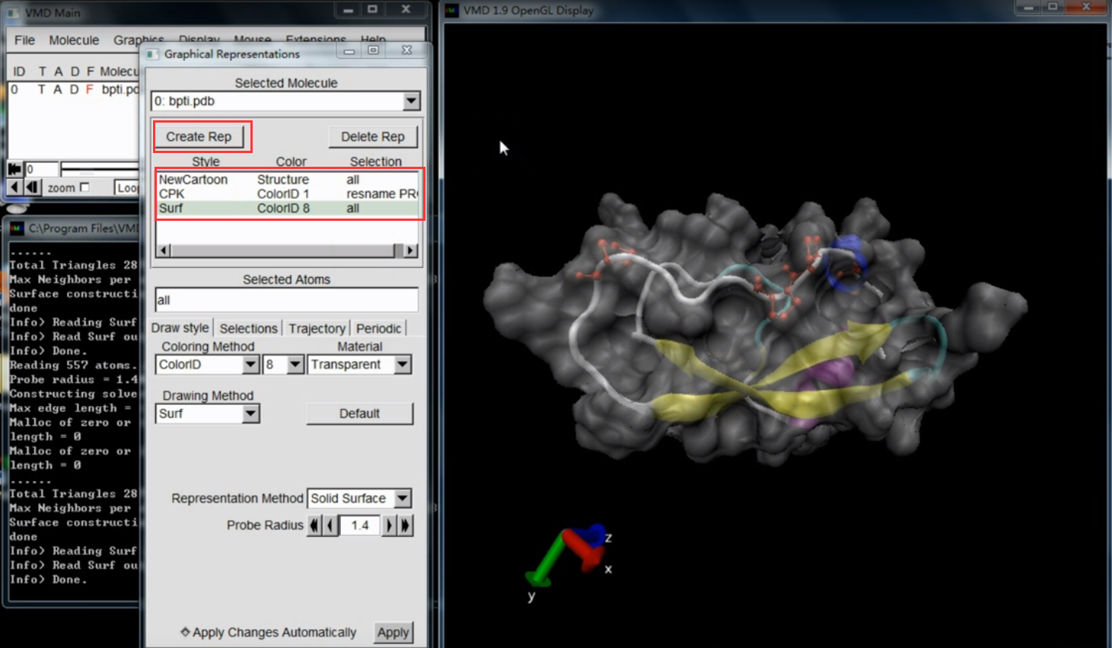This screenshot has height=648, width=1112.
Task: Click the Create Rep button
Action: [199, 136]
